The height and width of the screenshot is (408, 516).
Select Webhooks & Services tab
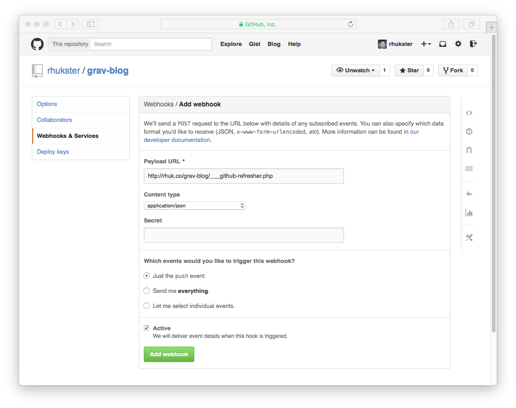pyautogui.click(x=81, y=136)
